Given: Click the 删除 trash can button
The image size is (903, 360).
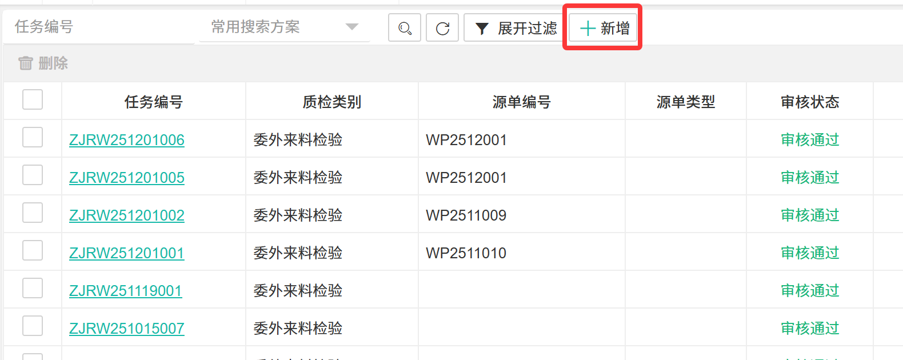Looking at the screenshot, I should tap(43, 63).
